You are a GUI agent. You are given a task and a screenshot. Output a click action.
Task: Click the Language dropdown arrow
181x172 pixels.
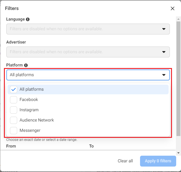164,29
